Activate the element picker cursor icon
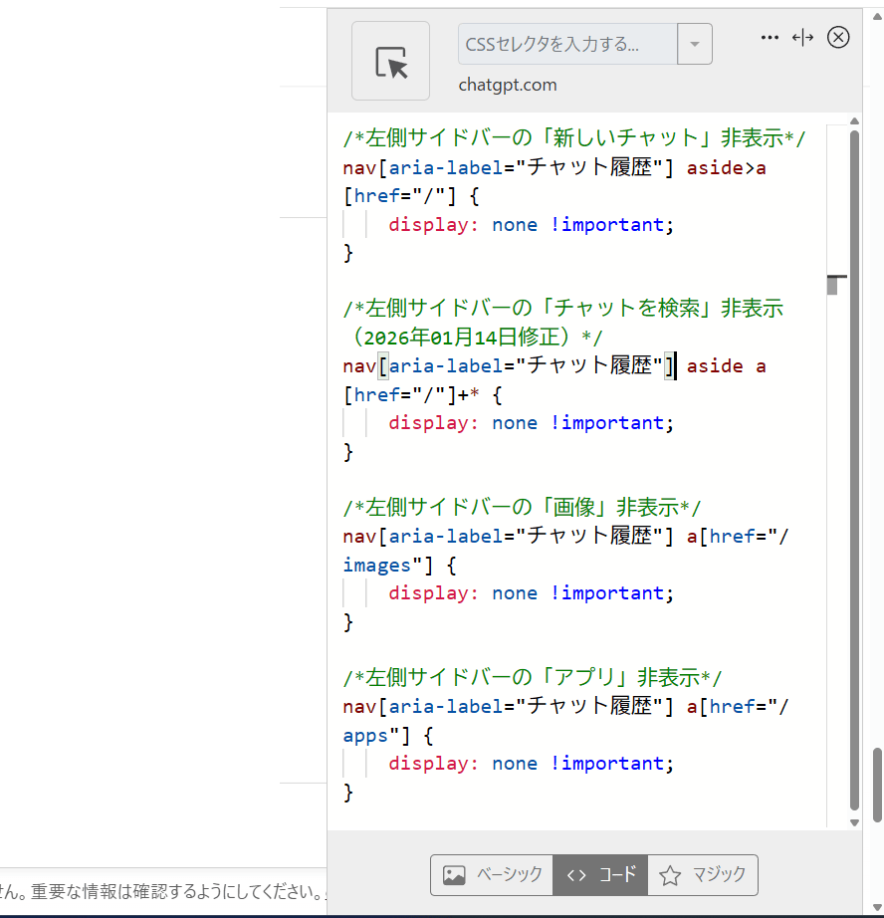 [390, 61]
